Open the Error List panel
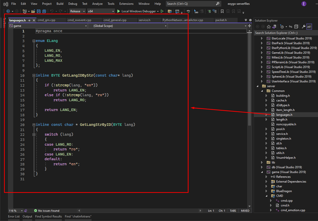 pyautogui.click(x=14, y=216)
